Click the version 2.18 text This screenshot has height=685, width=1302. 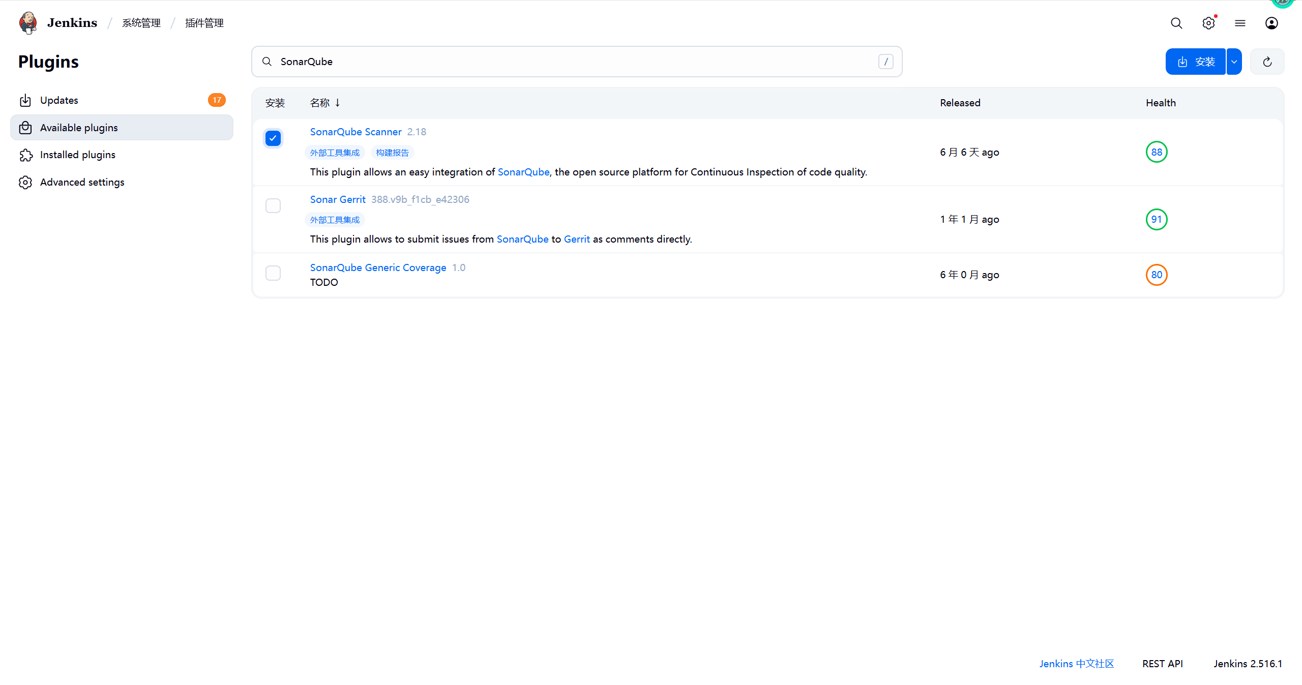point(417,132)
